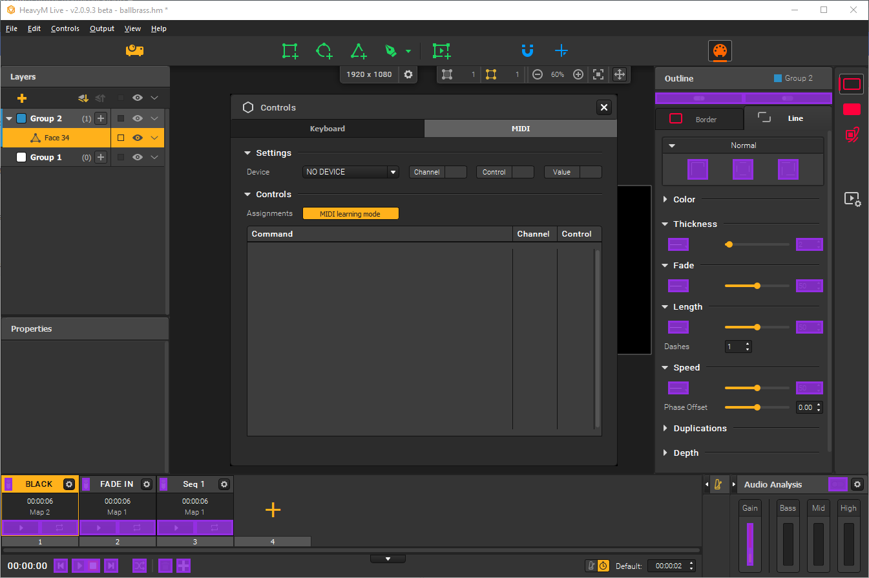This screenshot has width=869, height=578.
Task: Click the Border button in Outline panel
Action: tap(700, 118)
